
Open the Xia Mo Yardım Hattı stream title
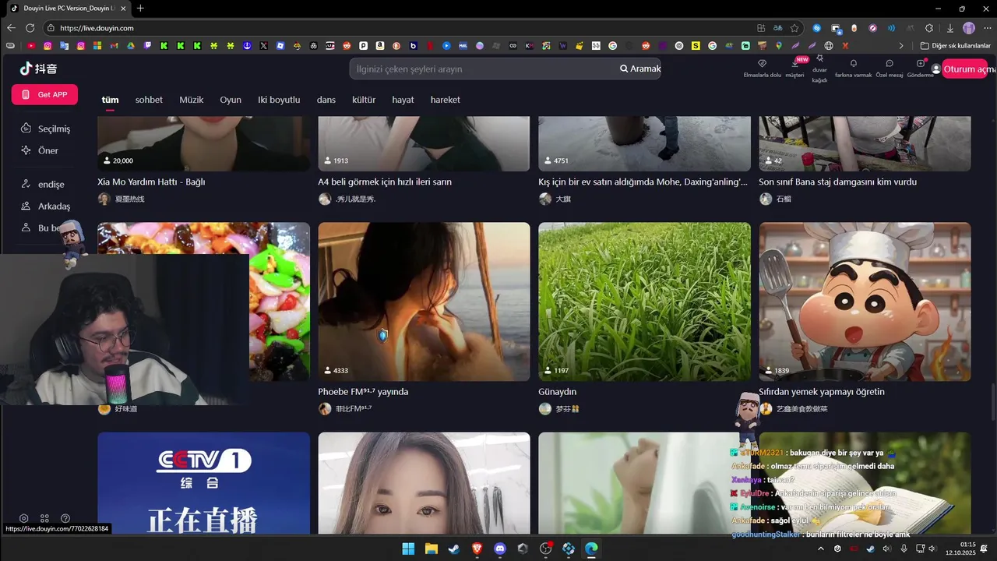coord(151,182)
